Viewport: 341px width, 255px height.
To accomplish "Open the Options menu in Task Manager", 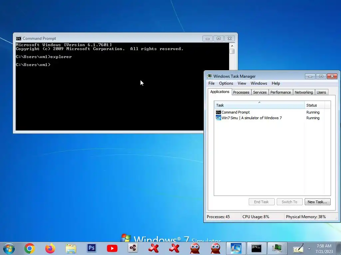I will click(226, 83).
